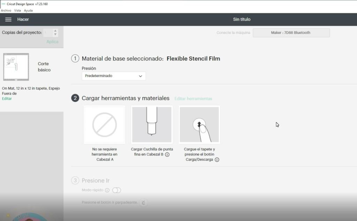Open the Maker : 7D88 Bluetooth machine selector

(291, 33)
